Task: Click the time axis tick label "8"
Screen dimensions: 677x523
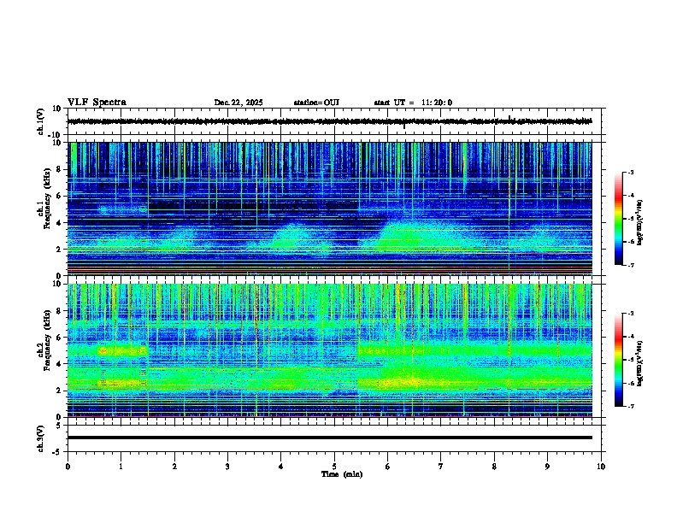Action: coord(494,467)
